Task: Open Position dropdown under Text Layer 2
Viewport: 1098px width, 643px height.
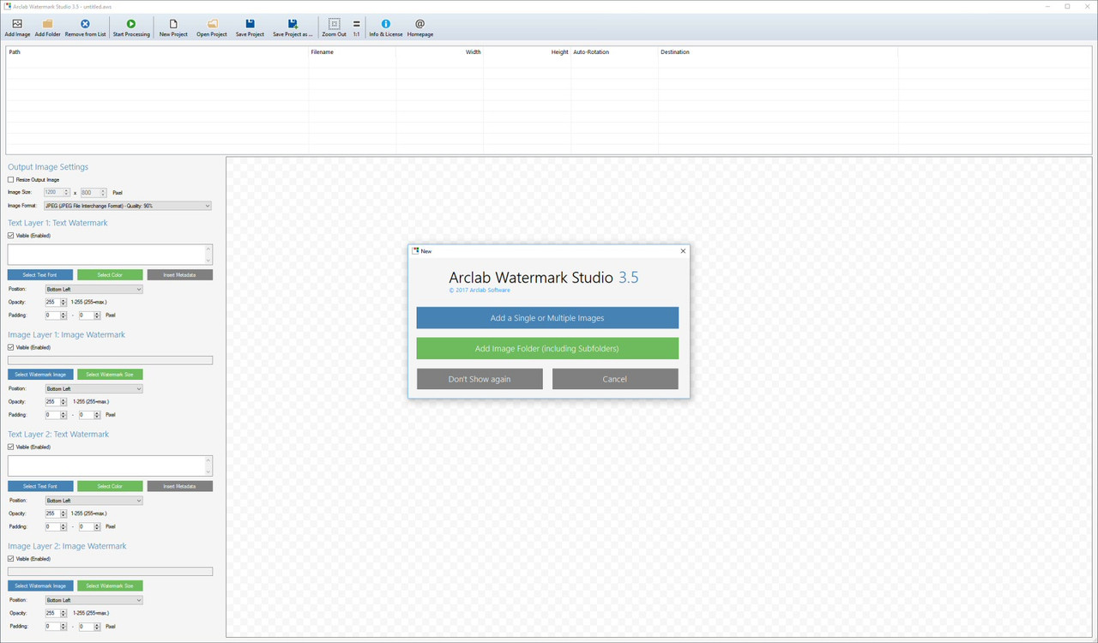Action: [x=94, y=501]
